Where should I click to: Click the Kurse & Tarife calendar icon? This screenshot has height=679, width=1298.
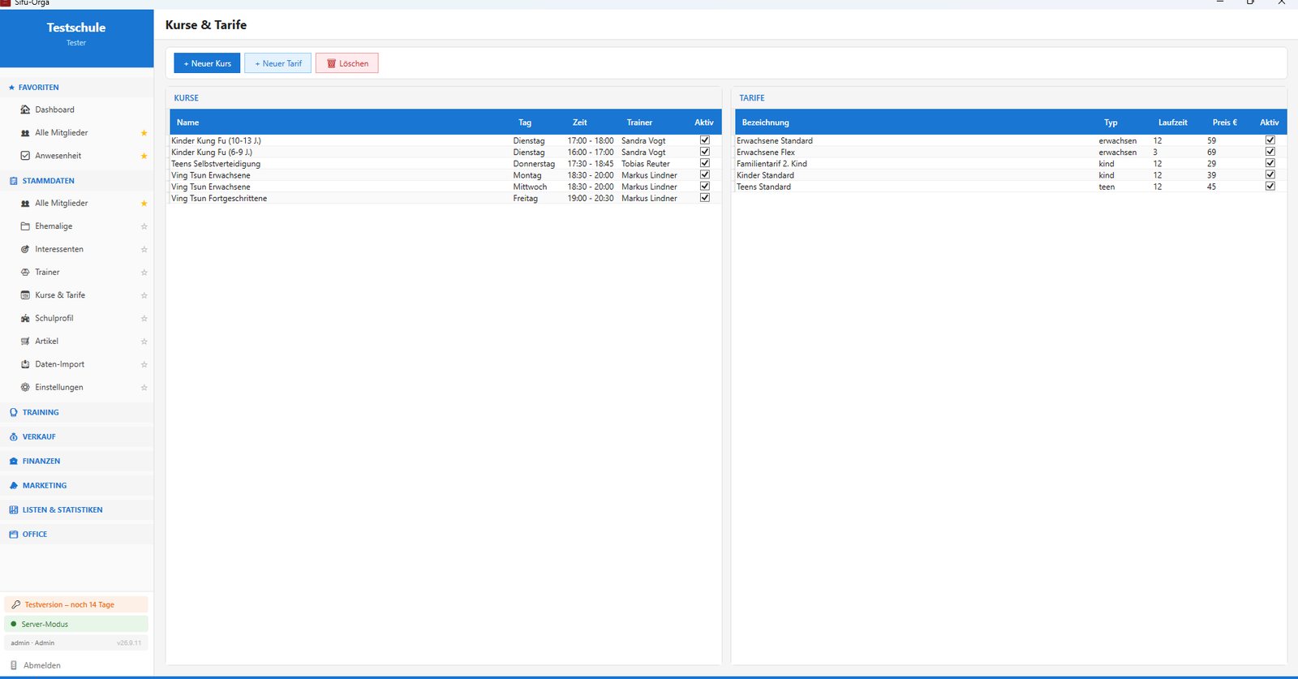pyautogui.click(x=25, y=295)
